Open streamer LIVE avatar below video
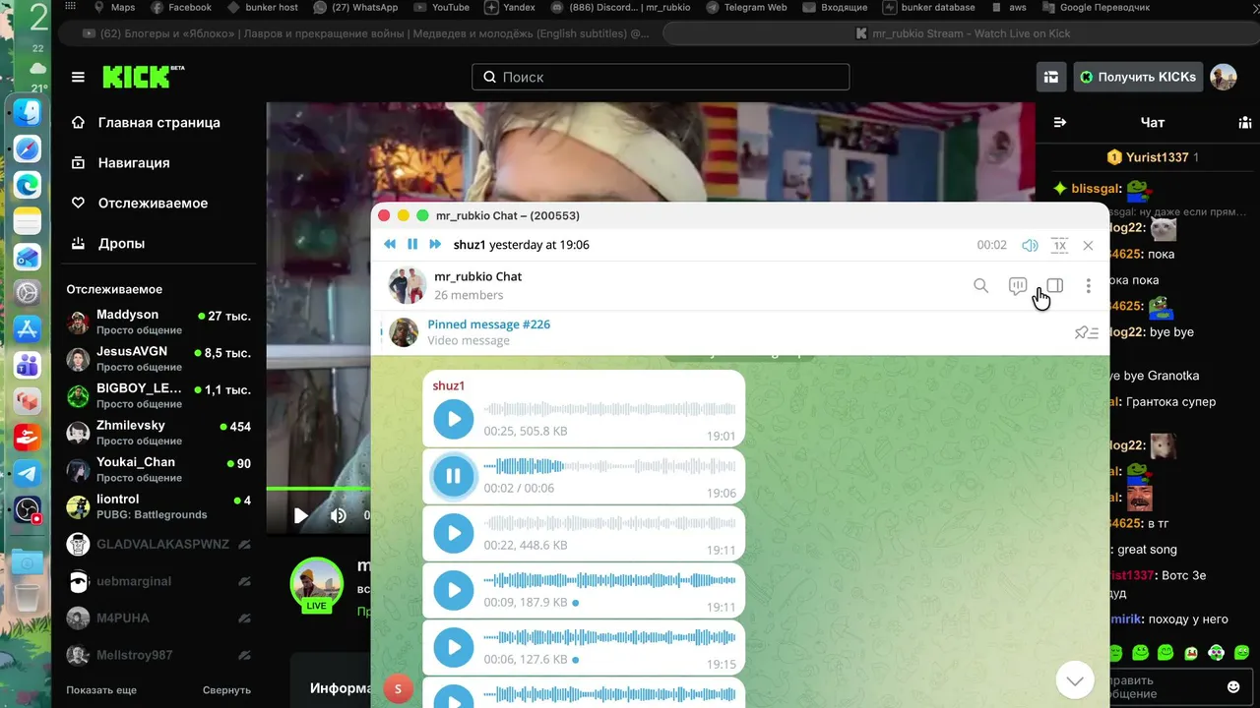 pyautogui.click(x=316, y=584)
